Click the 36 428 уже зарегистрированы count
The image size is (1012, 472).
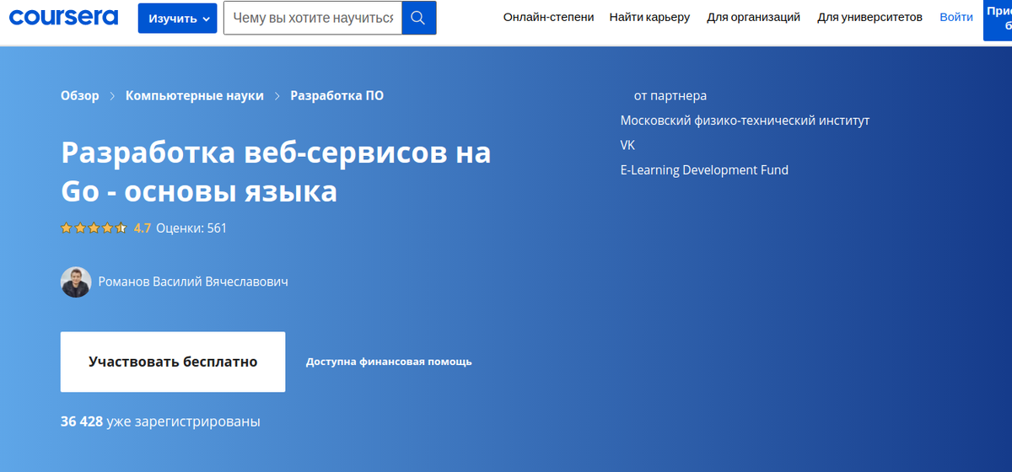pyautogui.click(x=160, y=421)
